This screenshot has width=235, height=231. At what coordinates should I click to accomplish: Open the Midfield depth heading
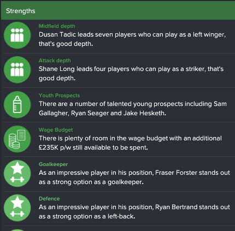[x=57, y=26]
